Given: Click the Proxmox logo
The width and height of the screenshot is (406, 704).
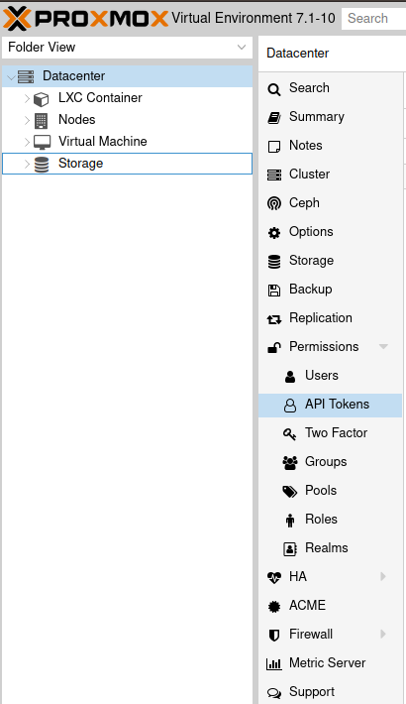Looking at the screenshot, I should [85, 19].
